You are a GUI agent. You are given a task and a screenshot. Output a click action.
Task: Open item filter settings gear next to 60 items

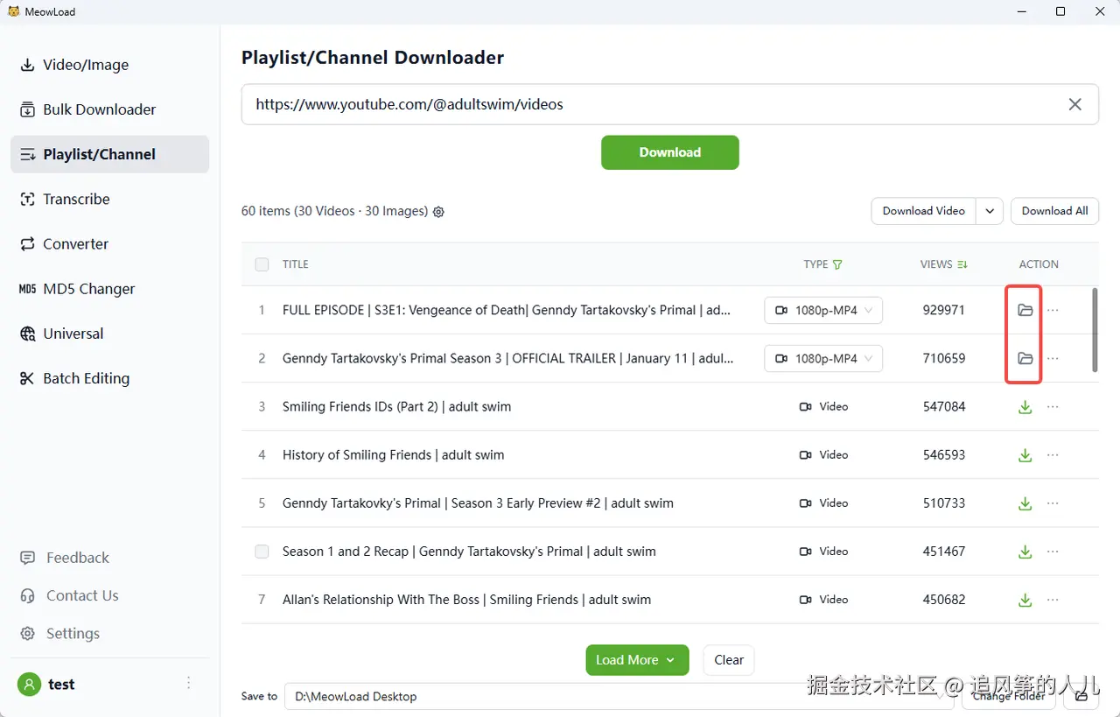coord(439,212)
